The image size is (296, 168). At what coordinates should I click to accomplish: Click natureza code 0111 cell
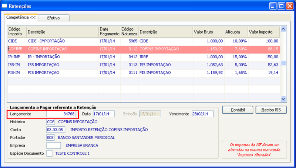point(129,73)
